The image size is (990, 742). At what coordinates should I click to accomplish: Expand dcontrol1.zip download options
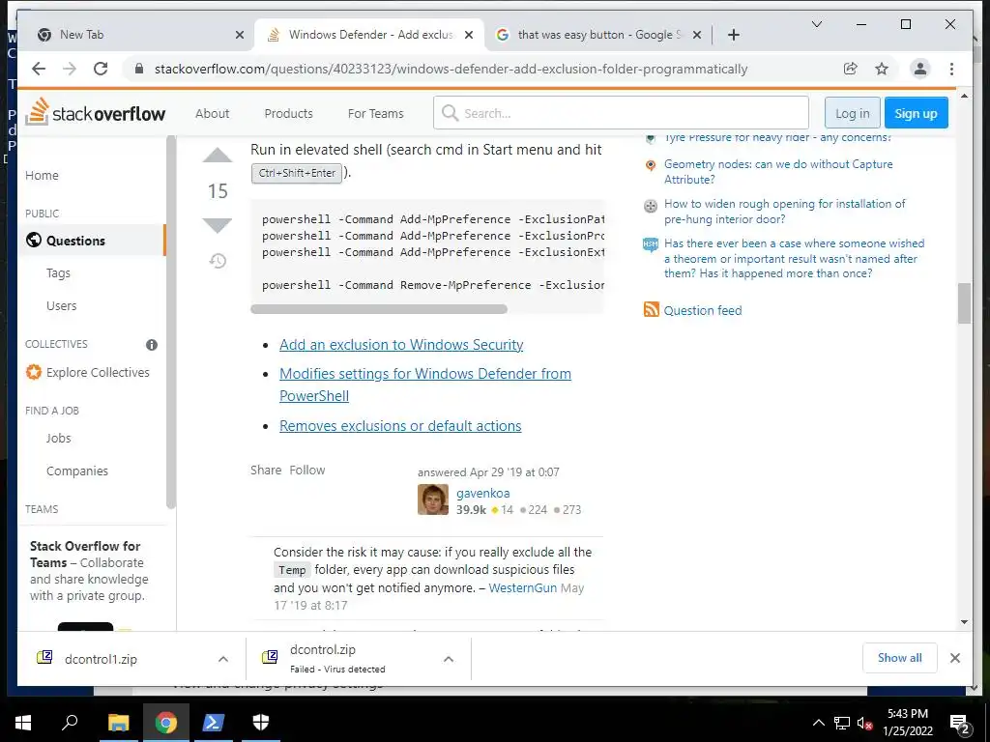223,659
